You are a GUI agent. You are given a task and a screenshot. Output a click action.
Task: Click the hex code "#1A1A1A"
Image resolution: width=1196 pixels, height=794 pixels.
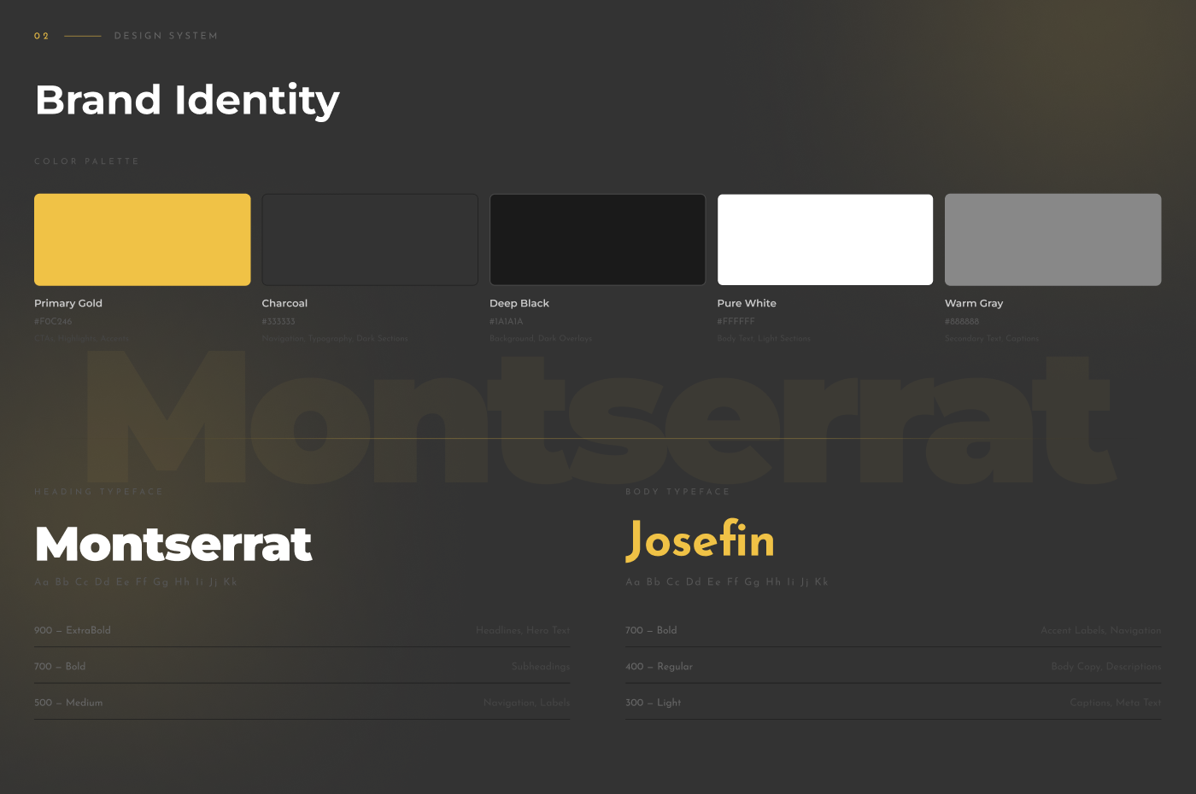click(x=507, y=322)
